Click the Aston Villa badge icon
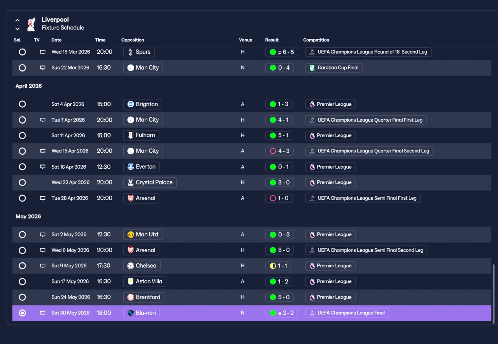 coord(131,281)
